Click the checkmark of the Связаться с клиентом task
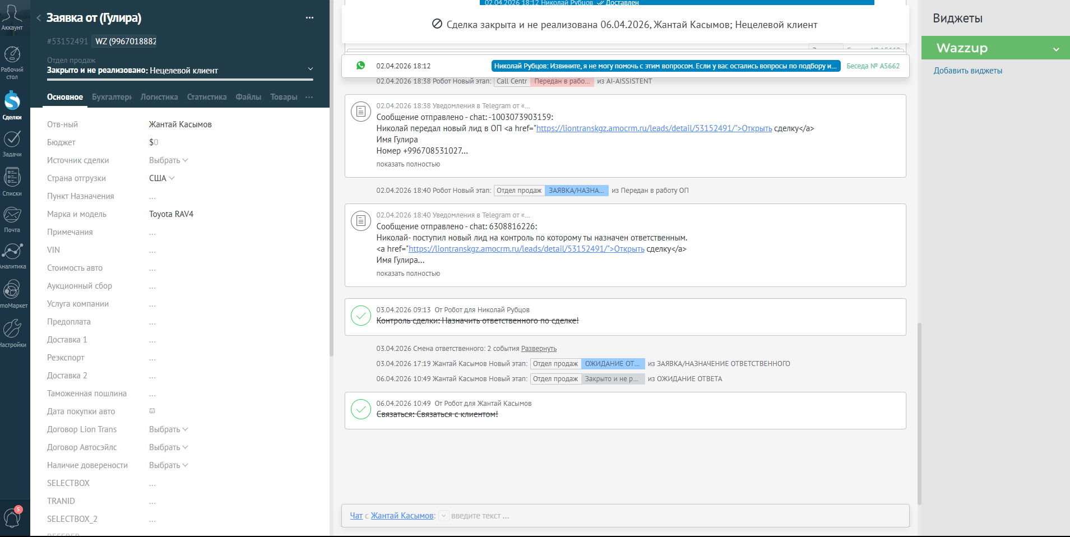Image resolution: width=1070 pixels, height=537 pixels. click(x=361, y=409)
